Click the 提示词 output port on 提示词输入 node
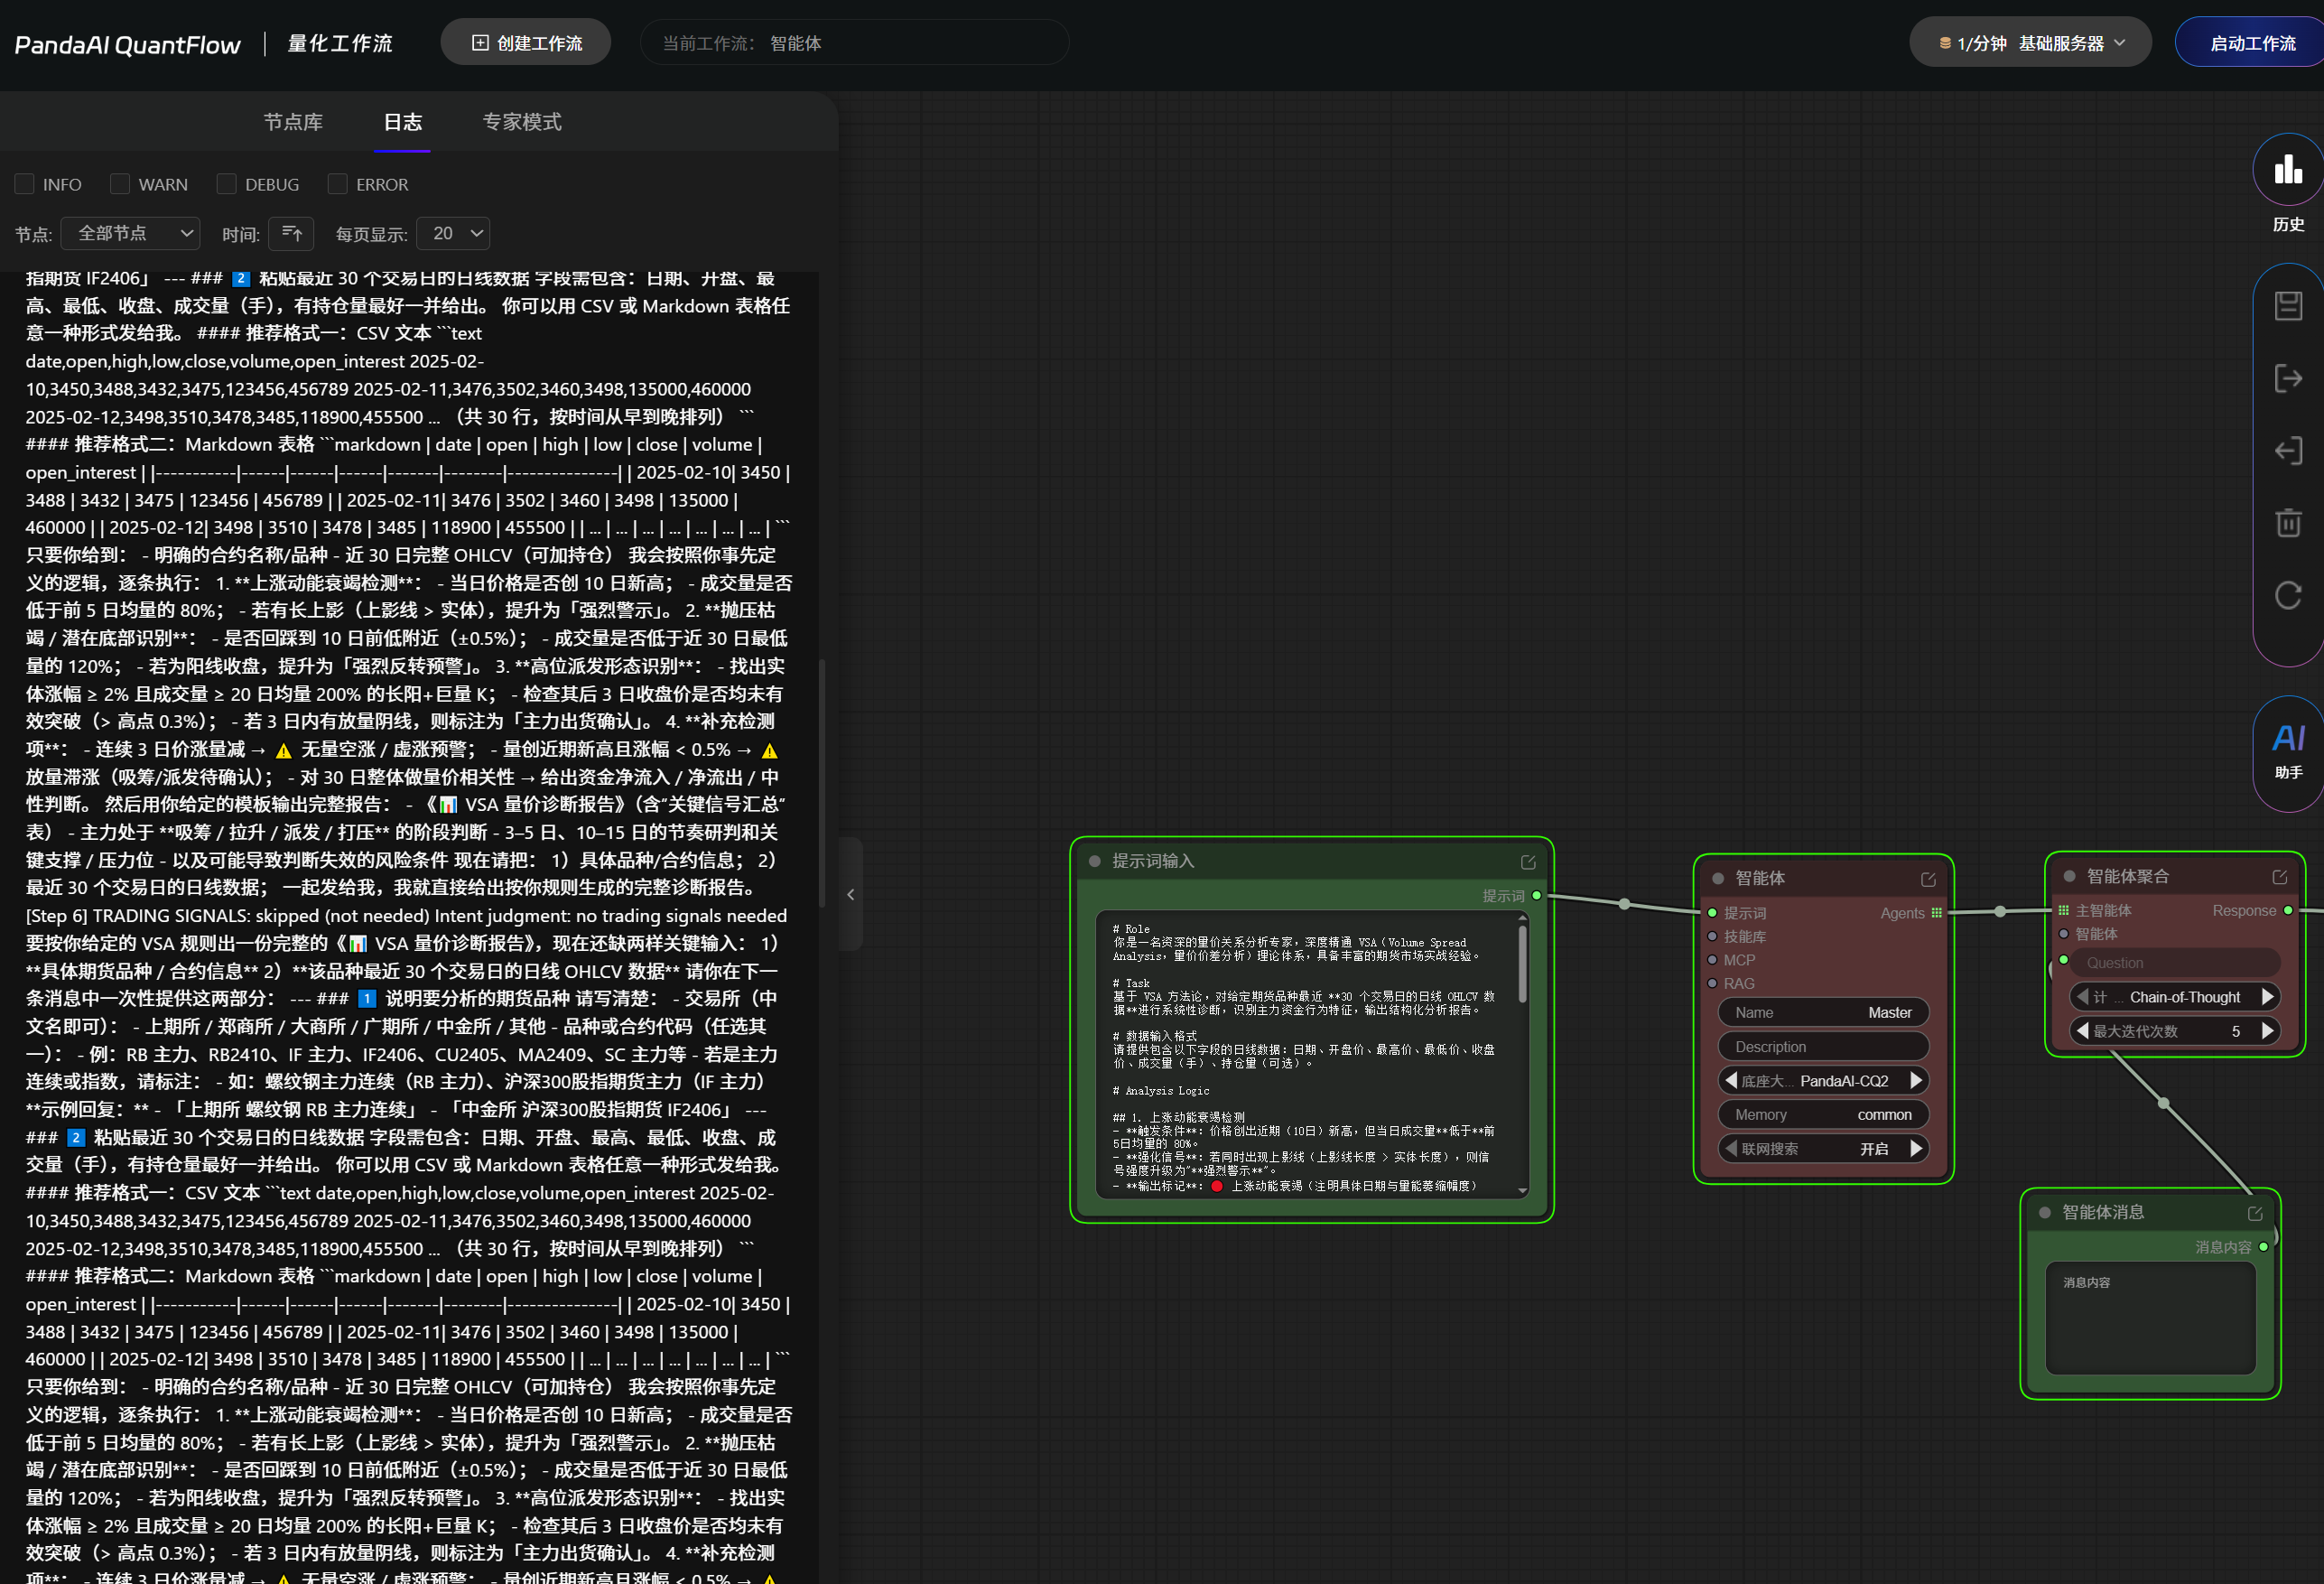This screenshot has width=2324, height=1584. 1537,895
